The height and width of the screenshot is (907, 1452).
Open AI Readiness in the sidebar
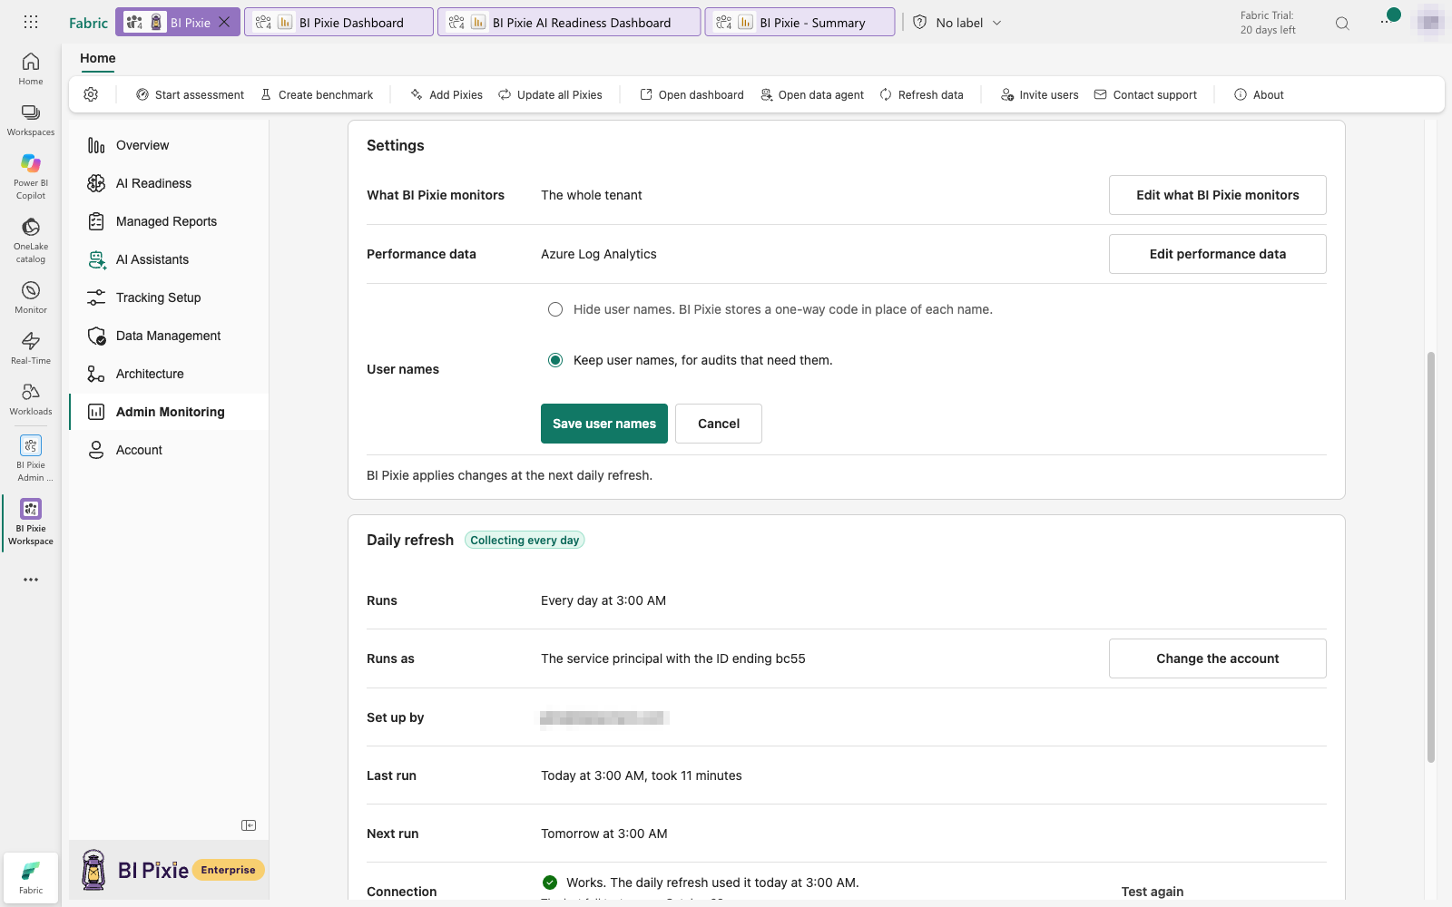pos(169,183)
